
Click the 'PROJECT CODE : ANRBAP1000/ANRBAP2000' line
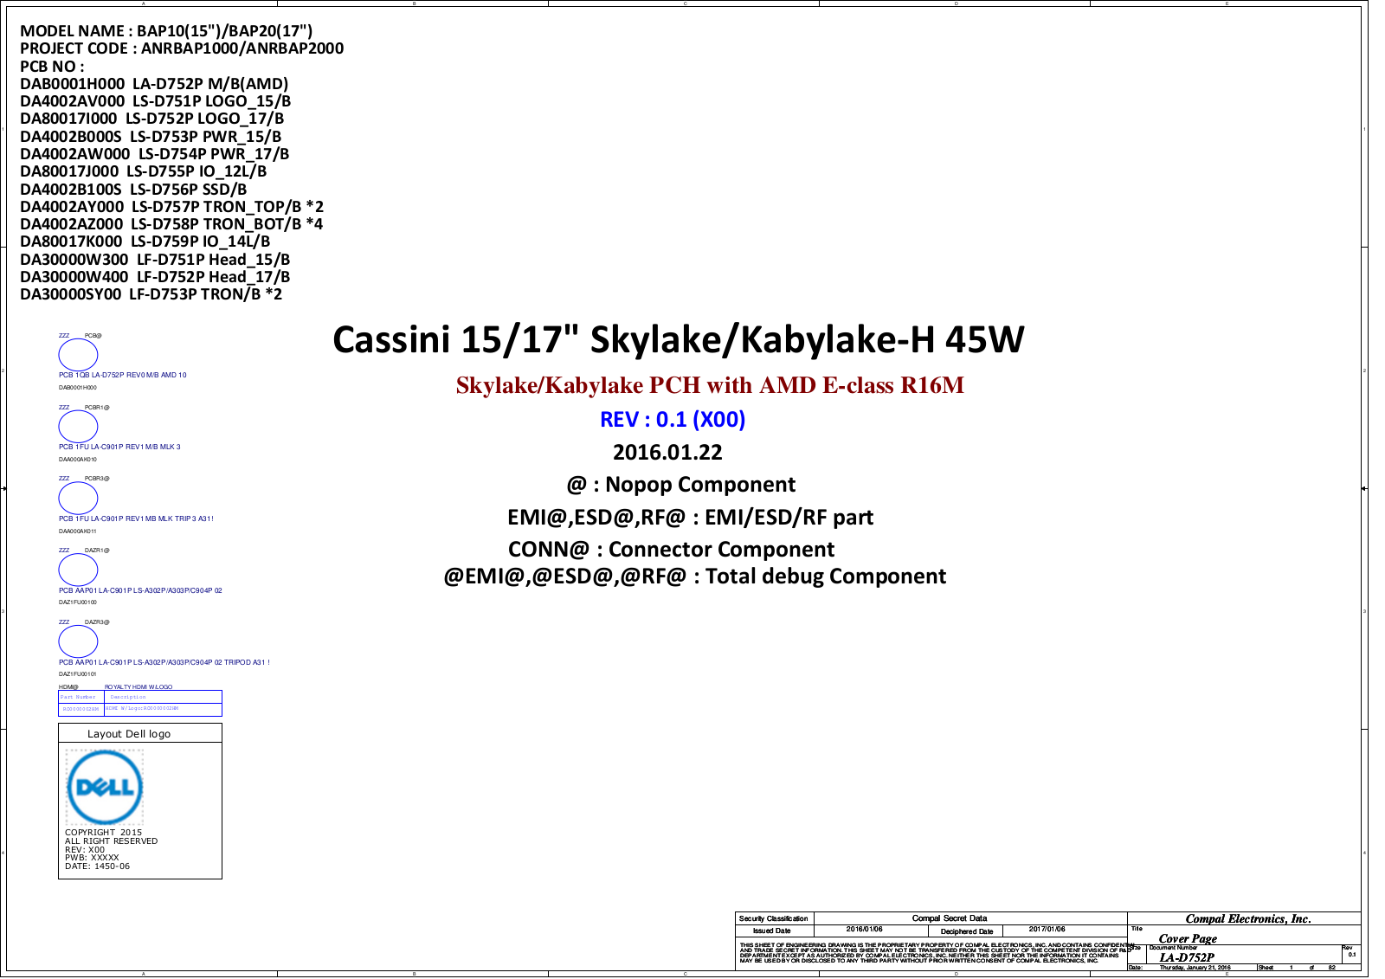[182, 48]
